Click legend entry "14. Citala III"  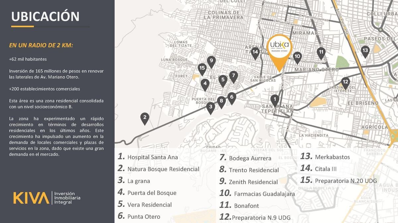pyautogui.click(x=318, y=169)
